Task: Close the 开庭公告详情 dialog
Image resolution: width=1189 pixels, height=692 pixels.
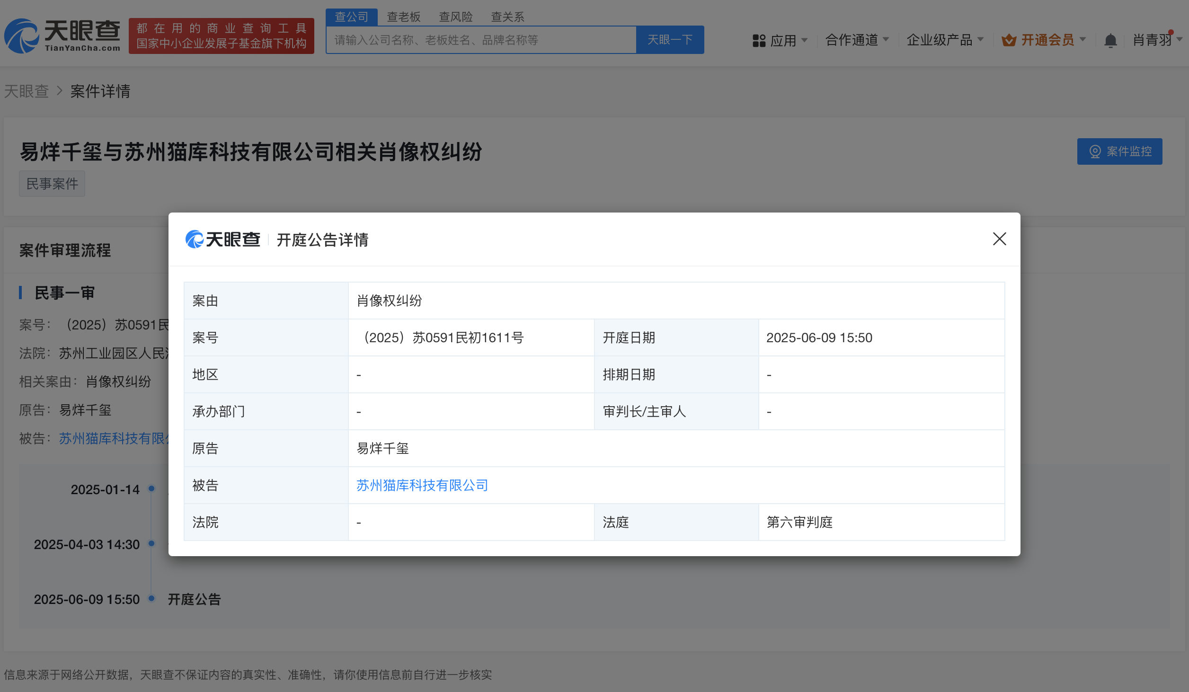Action: pyautogui.click(x=999, y=239)
